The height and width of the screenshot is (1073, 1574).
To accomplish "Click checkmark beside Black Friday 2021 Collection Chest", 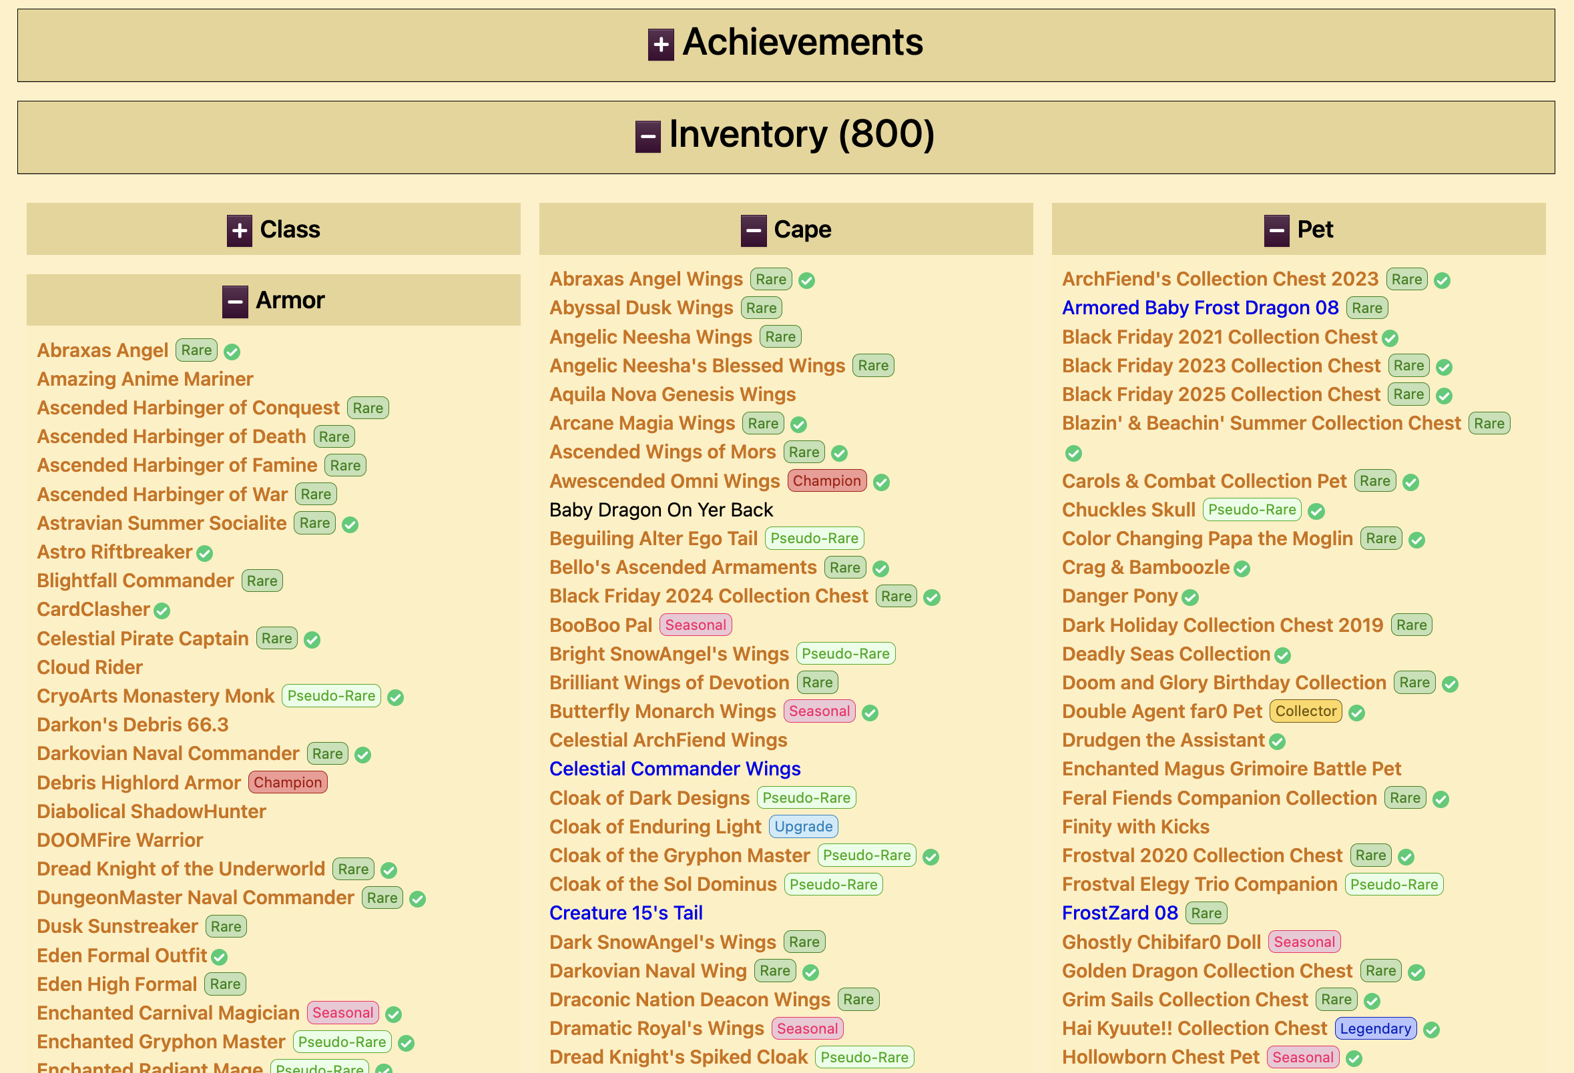I will (x=1390, y=338).
